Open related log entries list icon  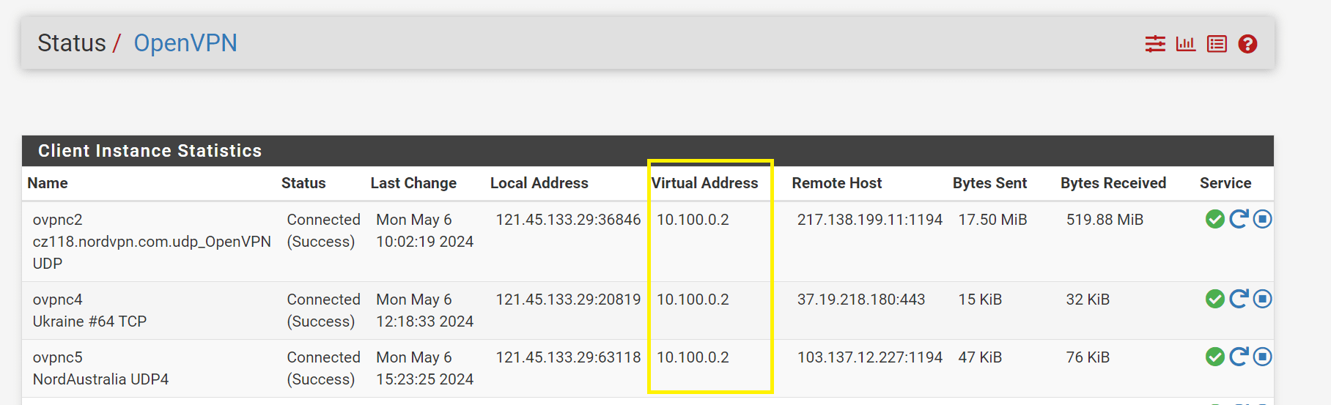pos(1217,44)
